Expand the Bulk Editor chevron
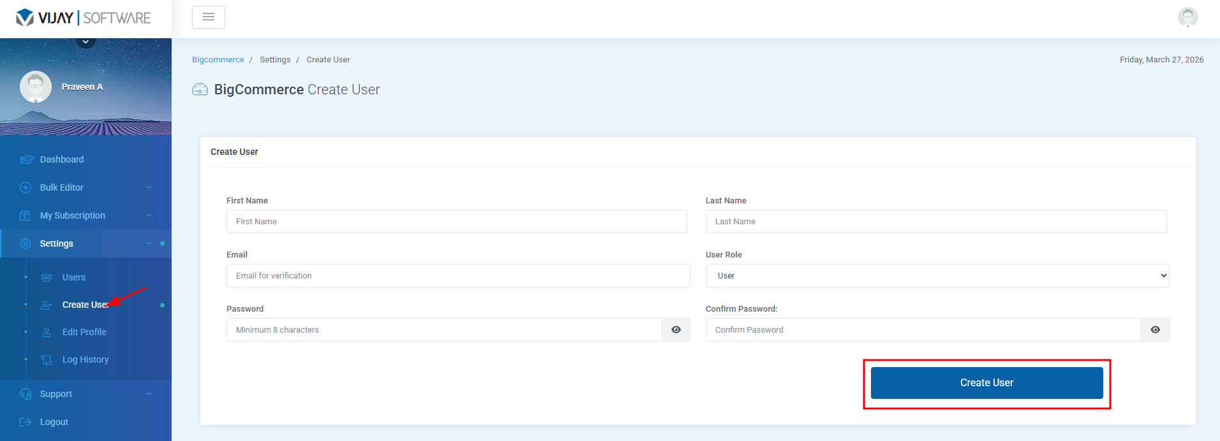Screen dimensions: 1220x441 149,187
